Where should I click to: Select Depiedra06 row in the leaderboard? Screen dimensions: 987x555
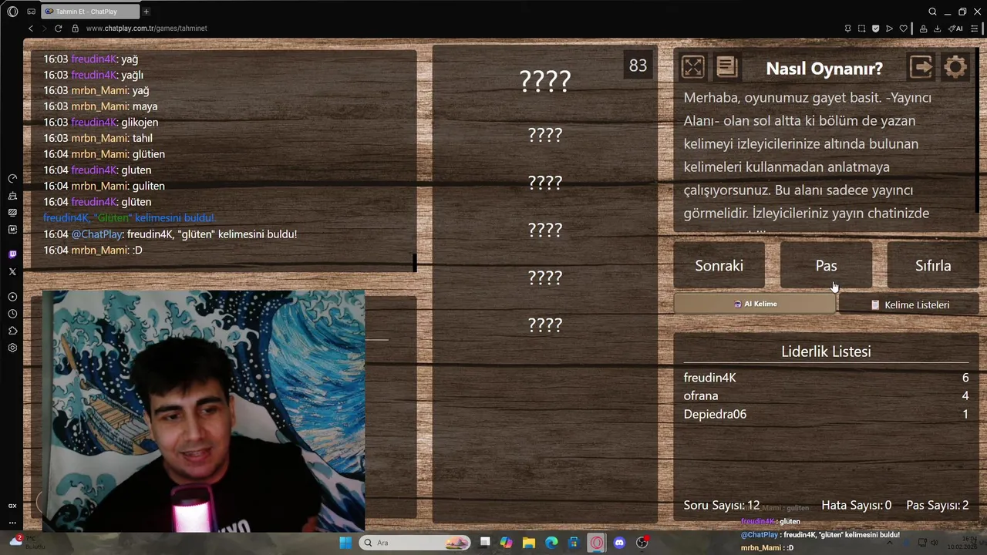tap(826, 414)
